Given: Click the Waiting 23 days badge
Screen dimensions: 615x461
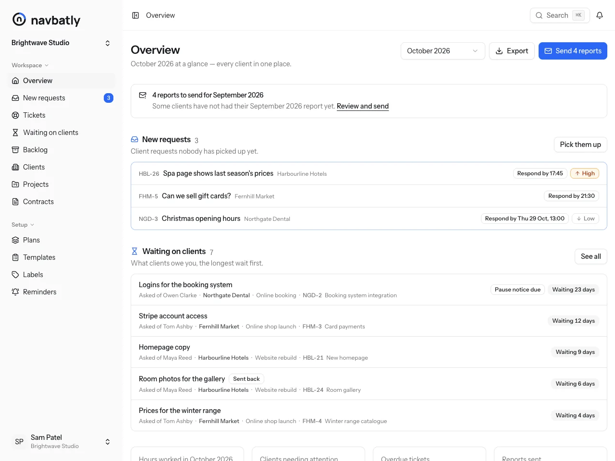Looking at the screenshot, I should pos(574,290).
